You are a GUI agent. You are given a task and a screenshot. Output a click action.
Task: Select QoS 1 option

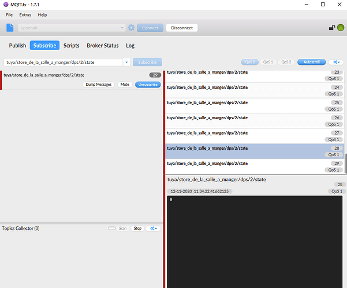(x=268, y=62)
